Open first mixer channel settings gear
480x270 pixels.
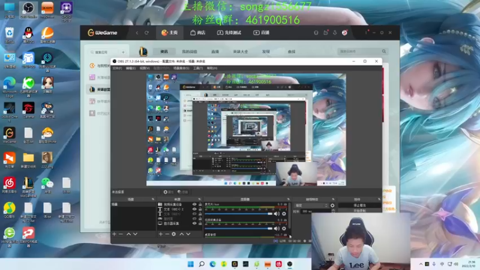coord(284,214)
